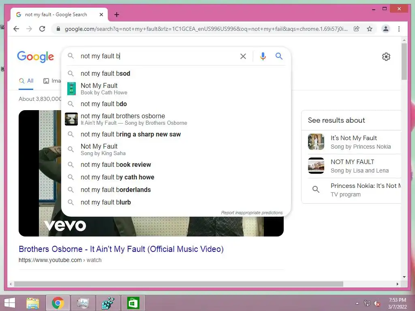The width and height of the screenshot is (415, 311).
Task: Open the monitor app in the taskbar
Action: pyautogui.click(x=83, y=303)
